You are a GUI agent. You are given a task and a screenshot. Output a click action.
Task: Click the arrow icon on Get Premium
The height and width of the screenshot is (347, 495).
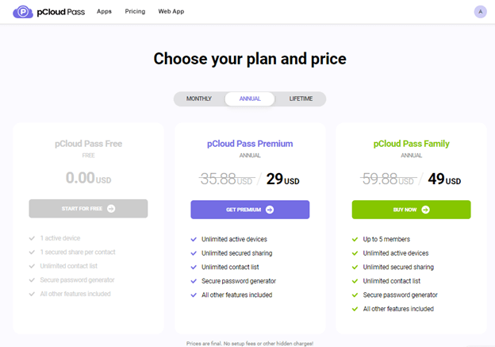(270, 210)
